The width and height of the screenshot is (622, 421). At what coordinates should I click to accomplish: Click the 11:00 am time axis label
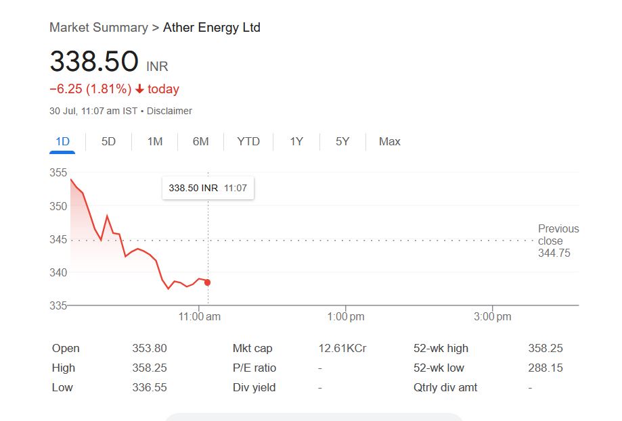click(x=199, y=317)
